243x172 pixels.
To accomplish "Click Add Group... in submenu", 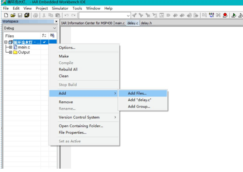I will (x=143, y=107).
